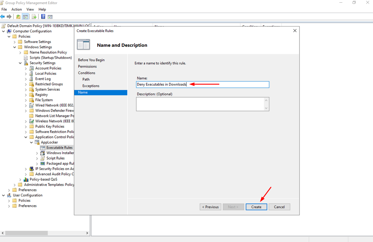Image resolution: width=373 pixels, height=242 pixels.
Task: Collapse the AppLocker tree node
Action: click(x=32, y=142)
